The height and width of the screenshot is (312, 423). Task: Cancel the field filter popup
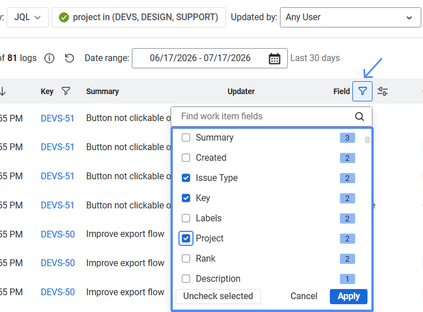(x=304, y=296)
